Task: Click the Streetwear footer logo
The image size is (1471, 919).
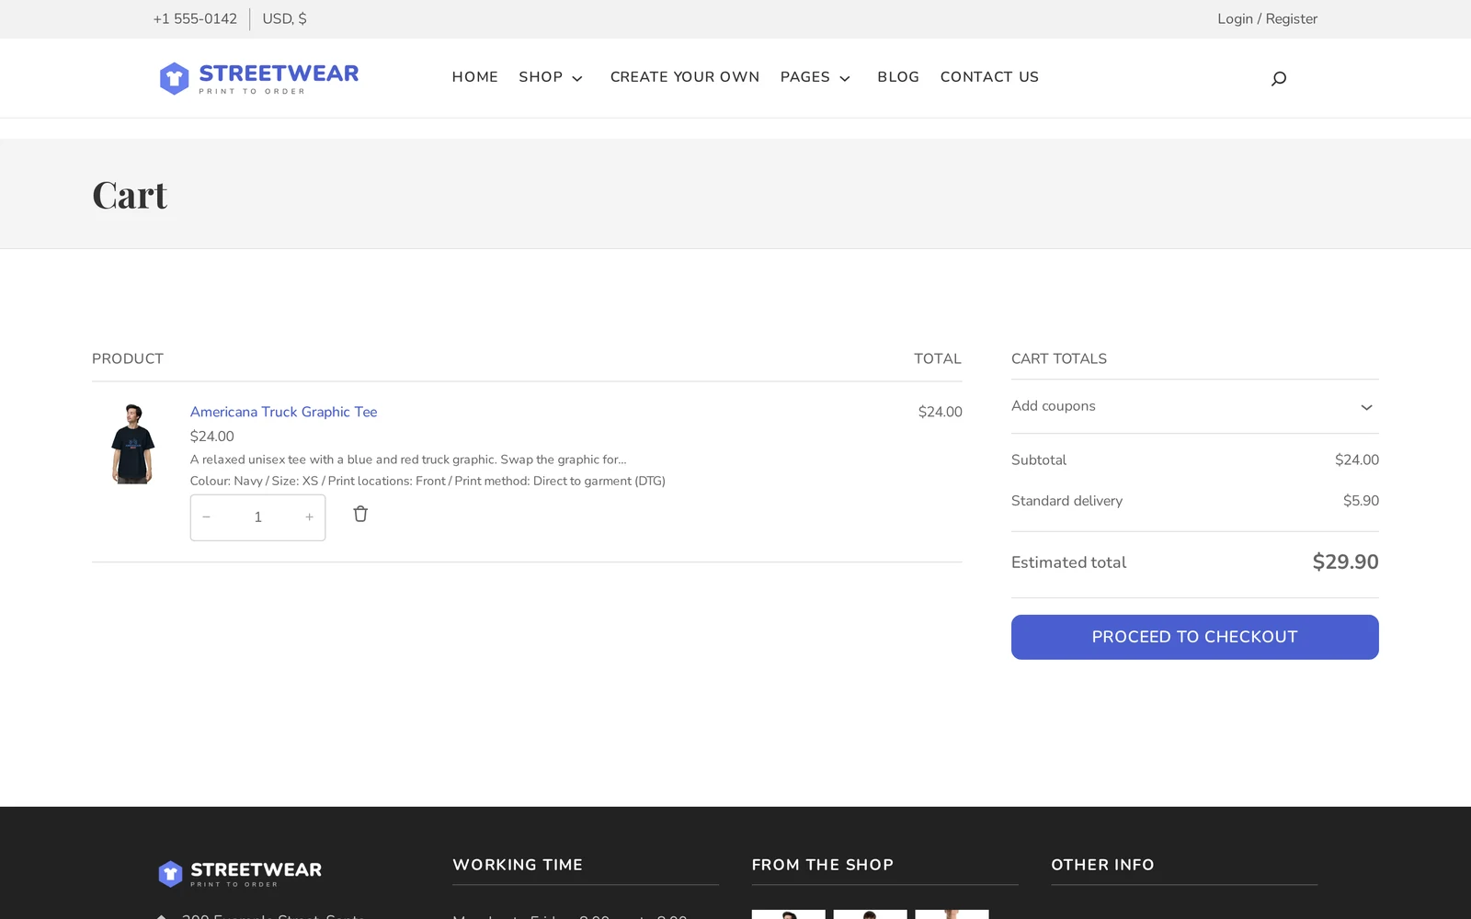Action: pos(240,873)
